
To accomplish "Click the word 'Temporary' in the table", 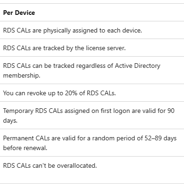I will (x=18, y=111).
